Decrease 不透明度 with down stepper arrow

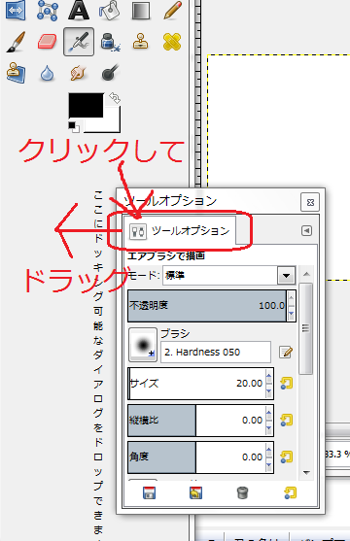[x=292, y=314]
